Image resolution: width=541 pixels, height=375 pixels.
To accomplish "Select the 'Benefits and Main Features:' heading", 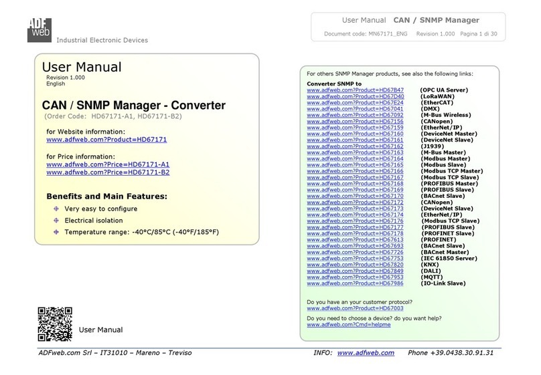I will pos(107,197).
